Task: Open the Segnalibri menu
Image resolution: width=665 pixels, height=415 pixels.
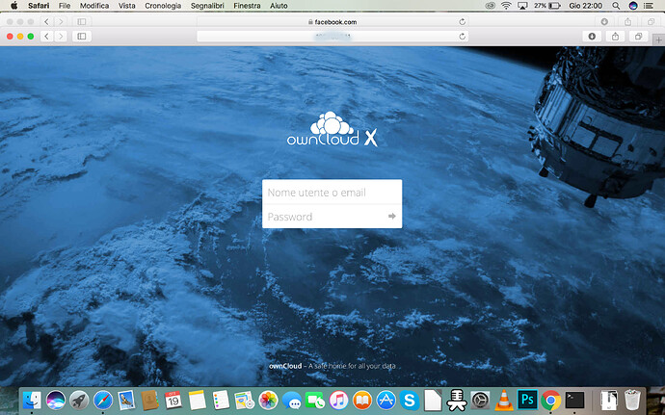Action: pos(207,6)
